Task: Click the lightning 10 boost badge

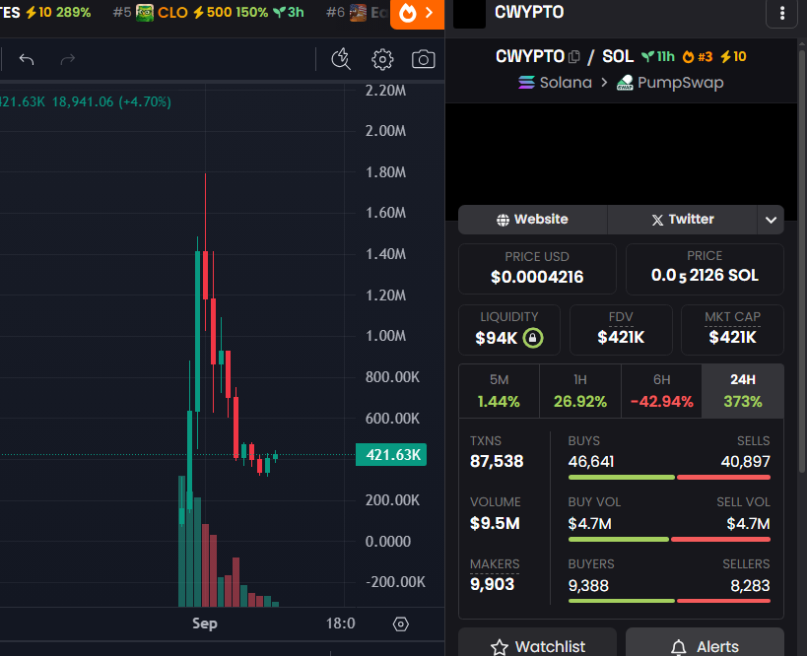Action: pyautogui.click(x=733, y=56)
